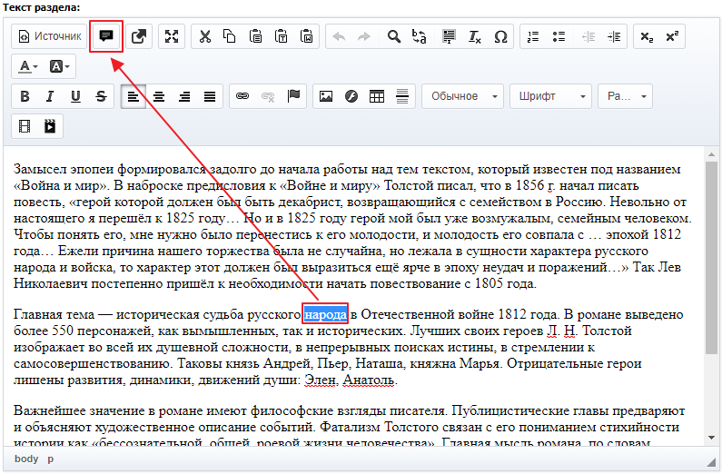
Task: Maximize the editor with the fullscreen icon
Action: pyautogui.click(x=172, y=36)
